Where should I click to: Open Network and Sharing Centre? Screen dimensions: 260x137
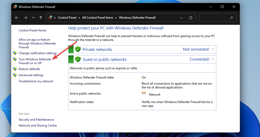(38, 125)
